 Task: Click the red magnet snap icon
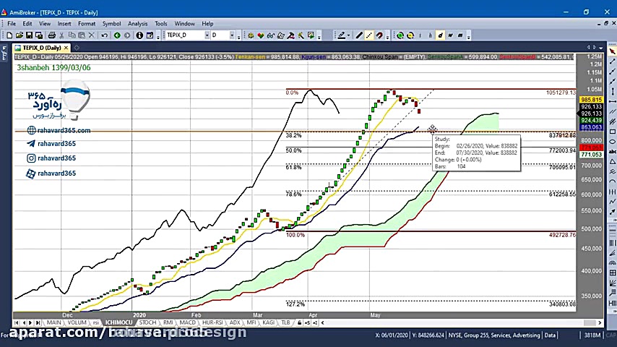[x=379, y=35]
